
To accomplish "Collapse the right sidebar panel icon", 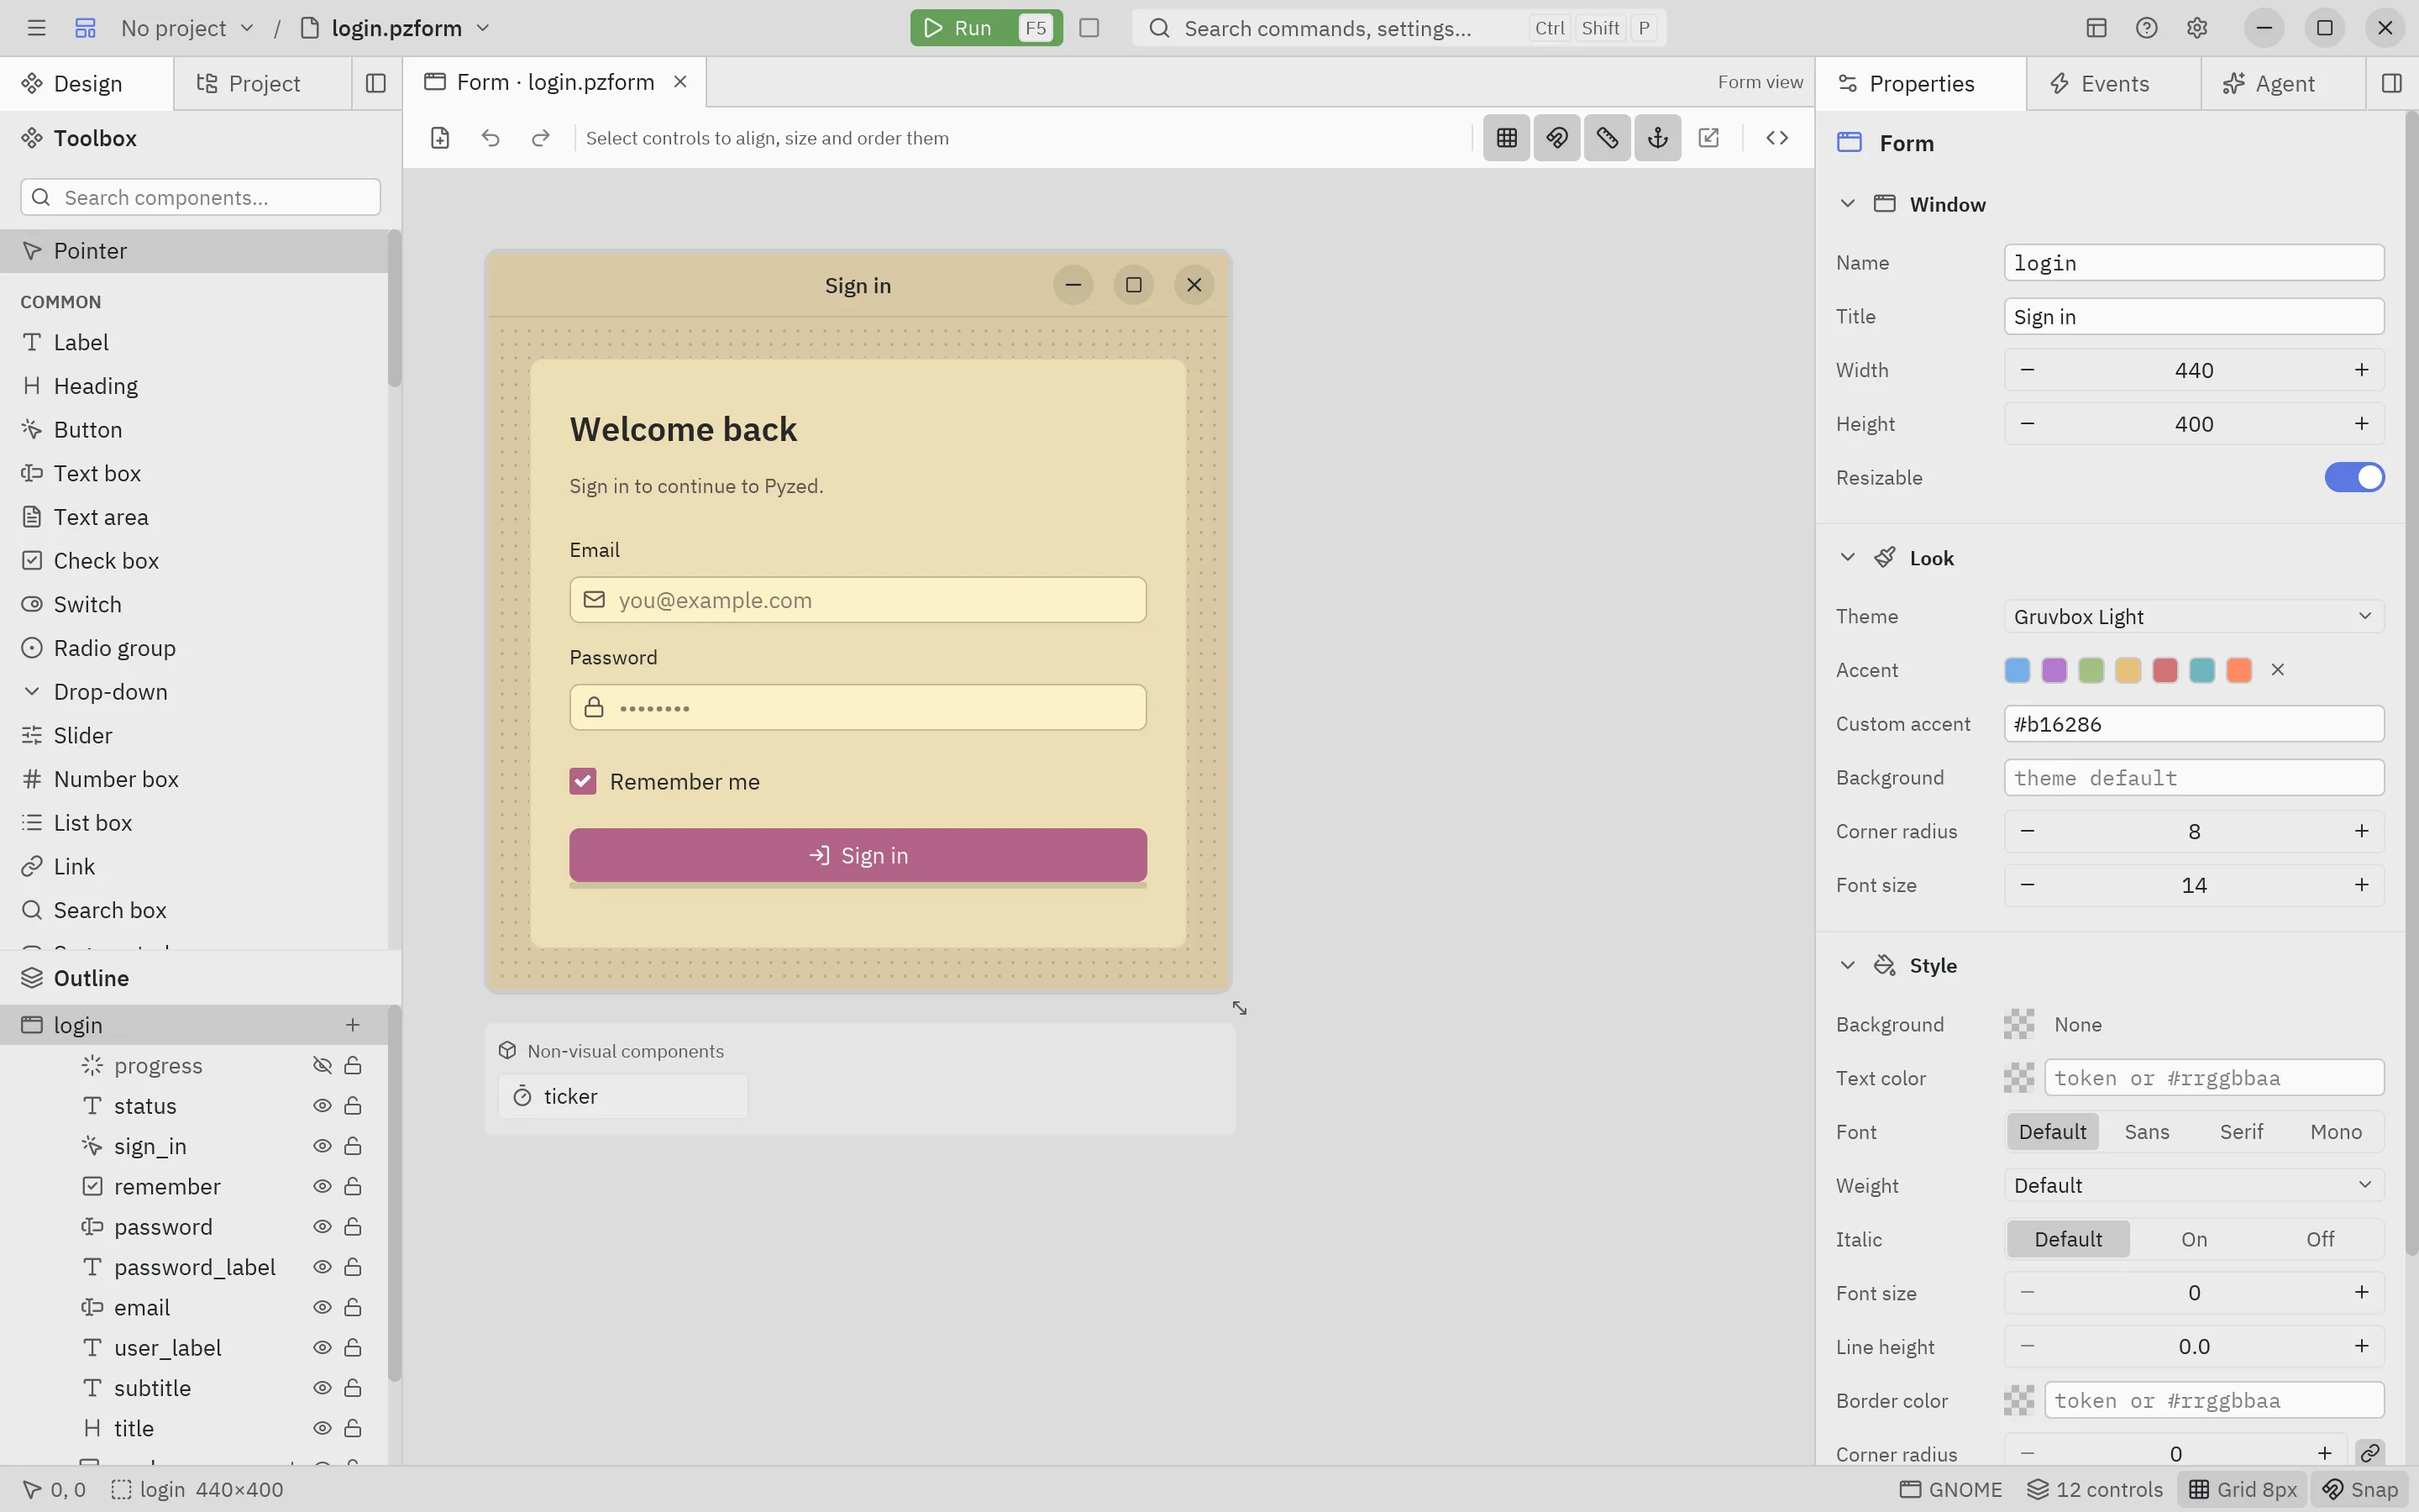I will (2391, 83).
